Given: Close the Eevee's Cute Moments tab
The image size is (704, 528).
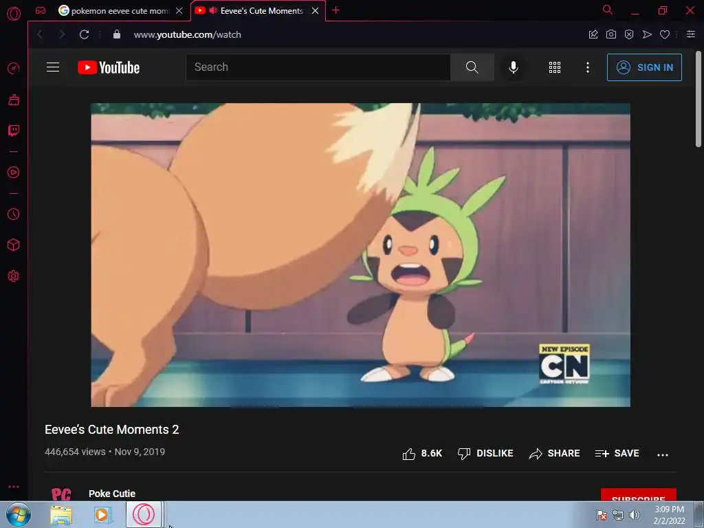Looking at the screenshot, I should pos(315,11).
